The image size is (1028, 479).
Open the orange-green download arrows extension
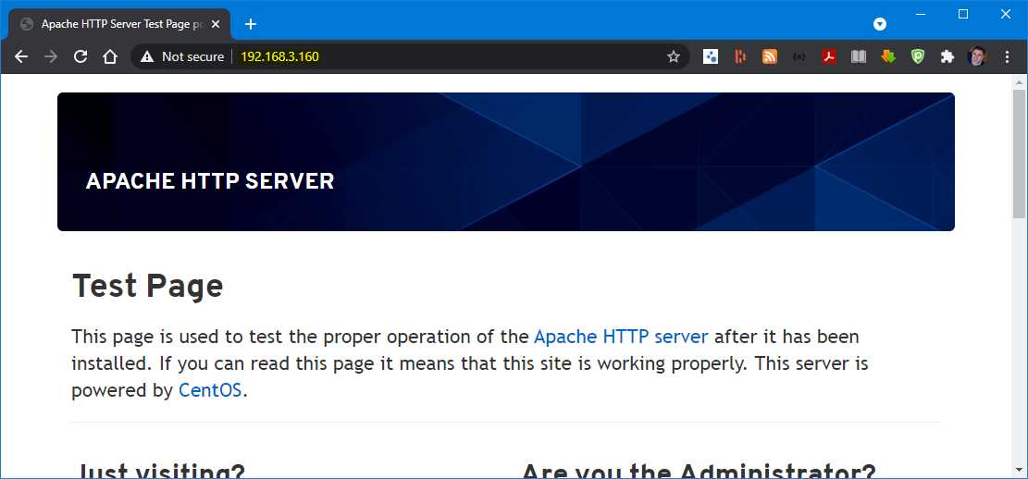click(x=887, y=57)
